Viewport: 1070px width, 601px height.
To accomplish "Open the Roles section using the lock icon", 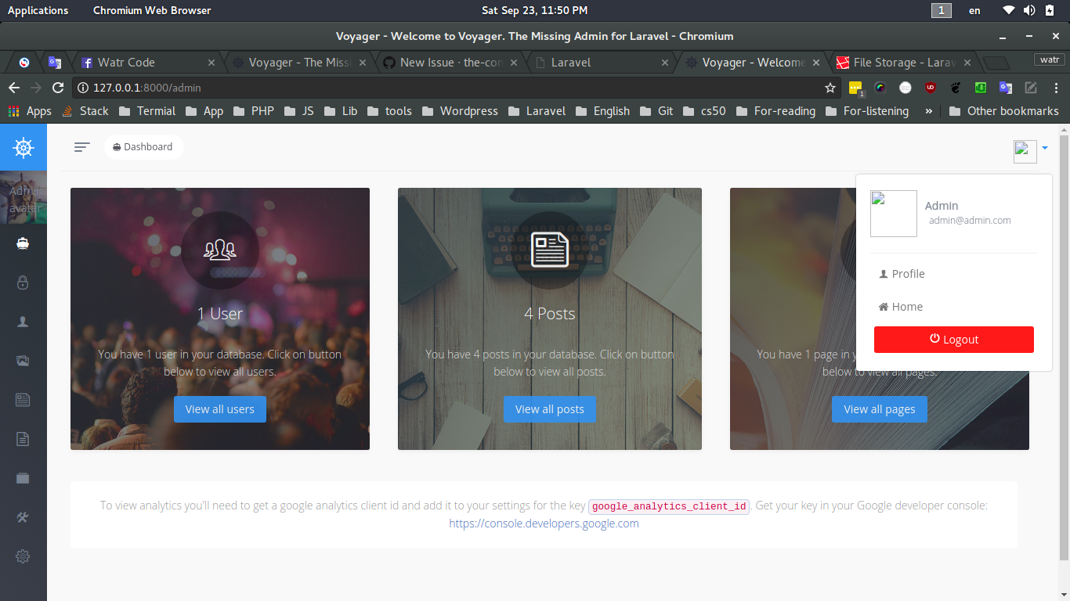I will point(23,282).
